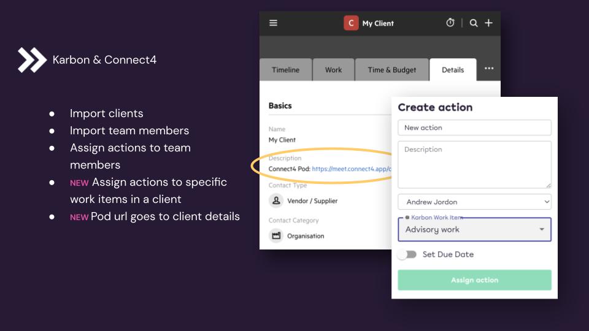Viewport: 589px width, 331px height.
Task: Open the three-dot more tabs menu
Action: 489,68
